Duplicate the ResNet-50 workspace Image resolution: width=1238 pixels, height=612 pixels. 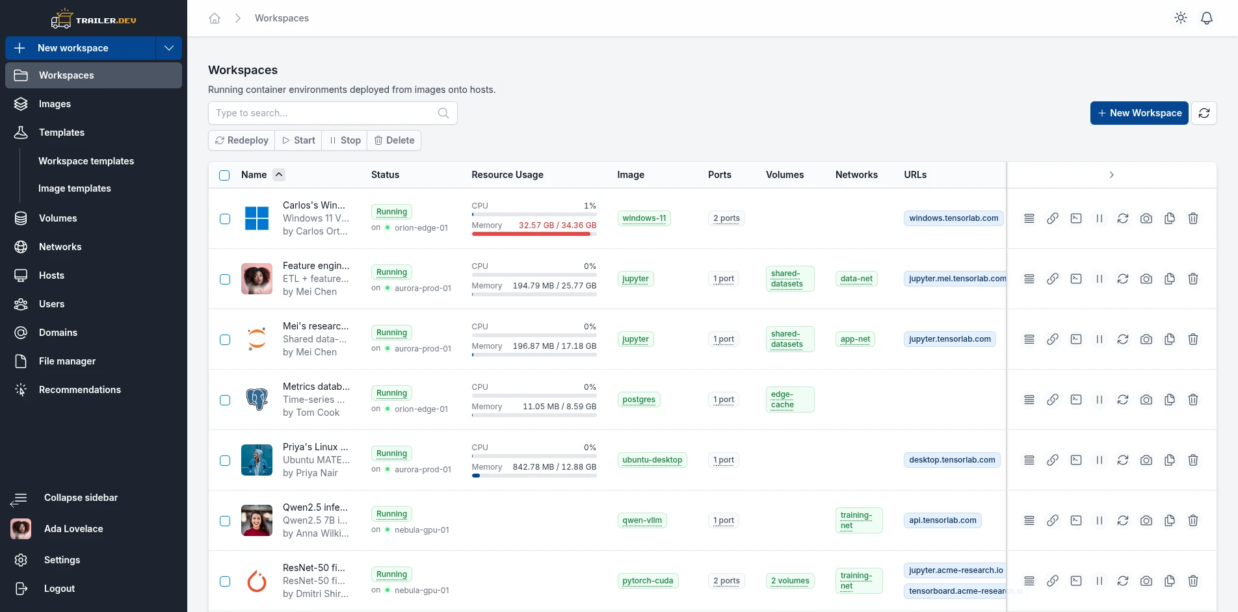pos(1170,581)
